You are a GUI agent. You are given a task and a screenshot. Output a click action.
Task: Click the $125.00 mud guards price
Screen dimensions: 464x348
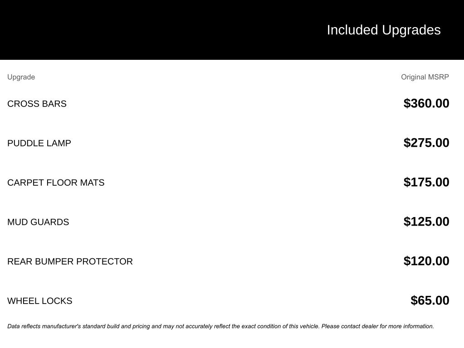[426, 222]
